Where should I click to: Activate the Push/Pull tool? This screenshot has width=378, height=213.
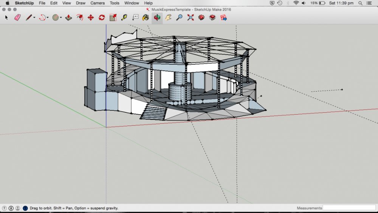tap(68, 17)
